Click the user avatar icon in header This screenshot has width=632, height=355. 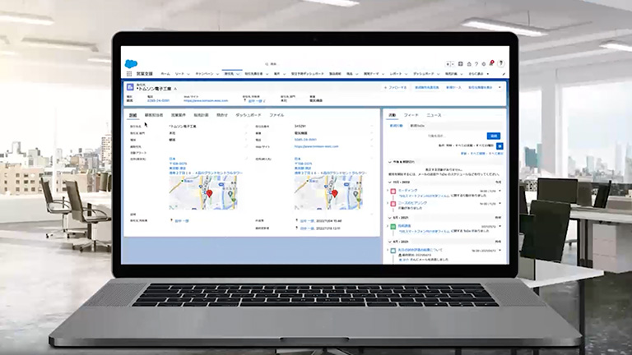tap(501, 63)
